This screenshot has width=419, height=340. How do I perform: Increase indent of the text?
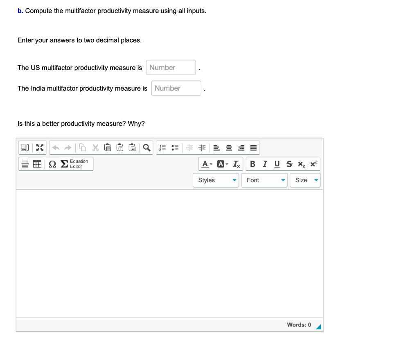(202, 148)
